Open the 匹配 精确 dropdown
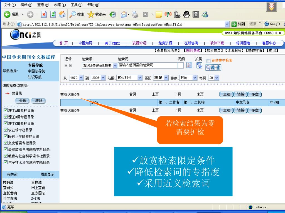The height and width of the screenshot is (213, 285). coord(161,78)
